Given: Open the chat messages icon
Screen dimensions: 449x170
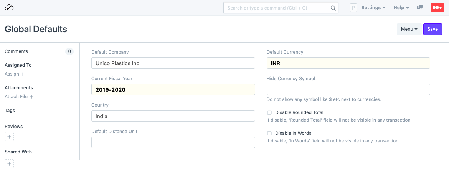Looking at the screenshot, I should [x=420, y=8].
